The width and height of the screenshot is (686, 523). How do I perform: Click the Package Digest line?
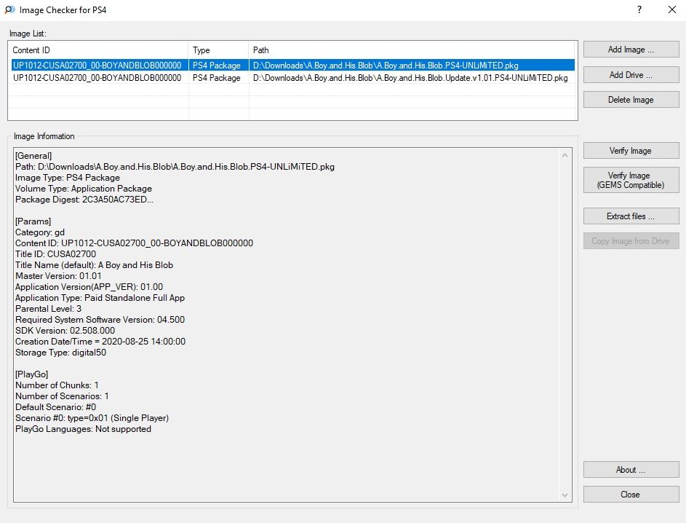coord(84,200)
